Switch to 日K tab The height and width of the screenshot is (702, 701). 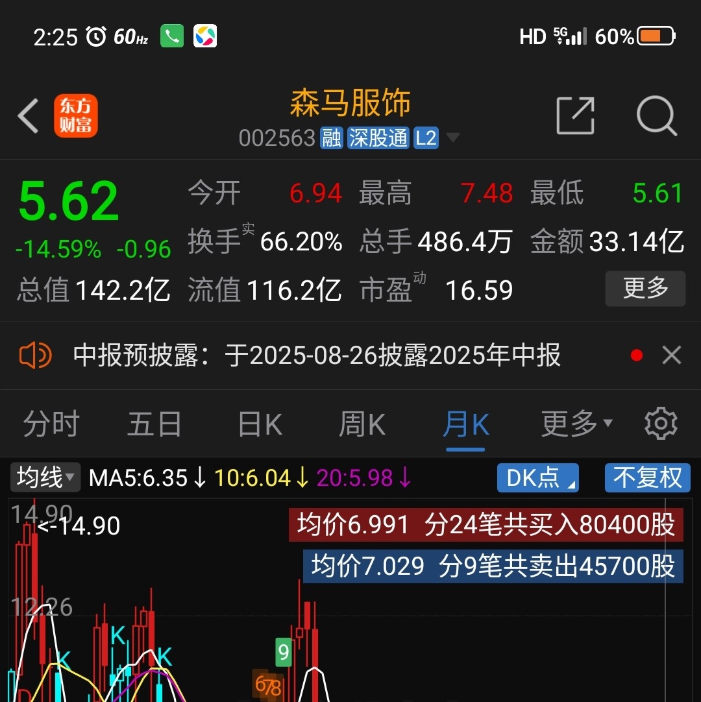pyautogui.click(x=260, y=424)
